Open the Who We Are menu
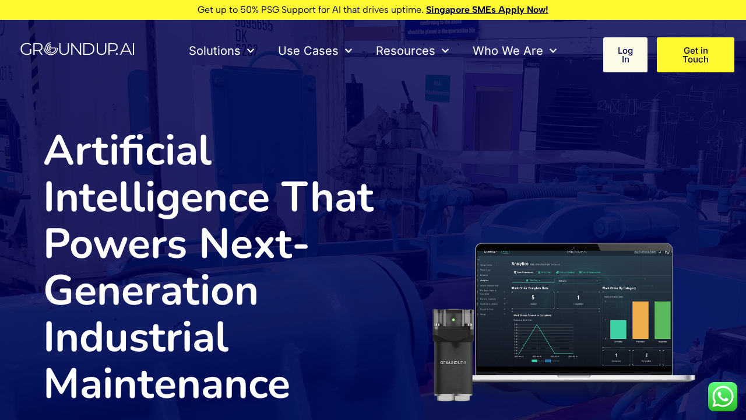 click(x=514, y=51)
